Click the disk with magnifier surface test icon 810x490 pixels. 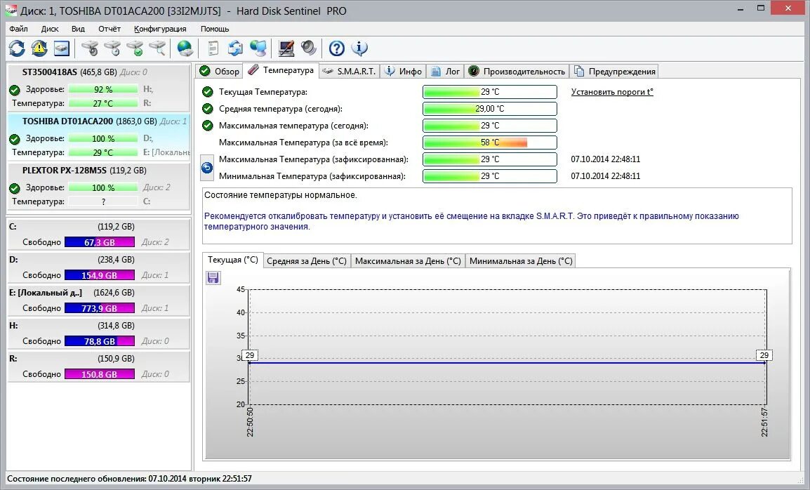tap(157, 48)
